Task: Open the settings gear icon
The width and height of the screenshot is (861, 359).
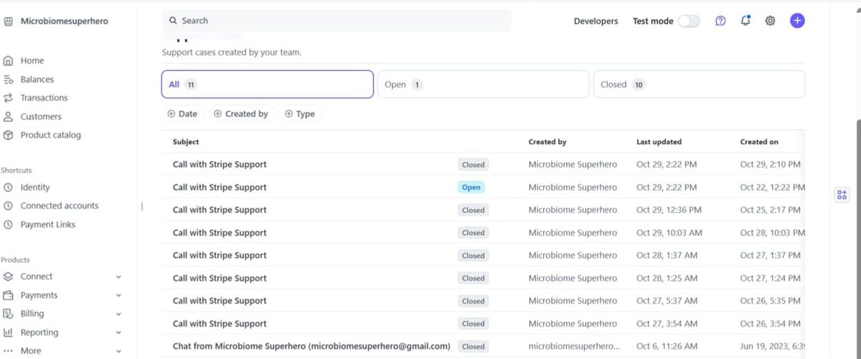Action: pos(770,21)
